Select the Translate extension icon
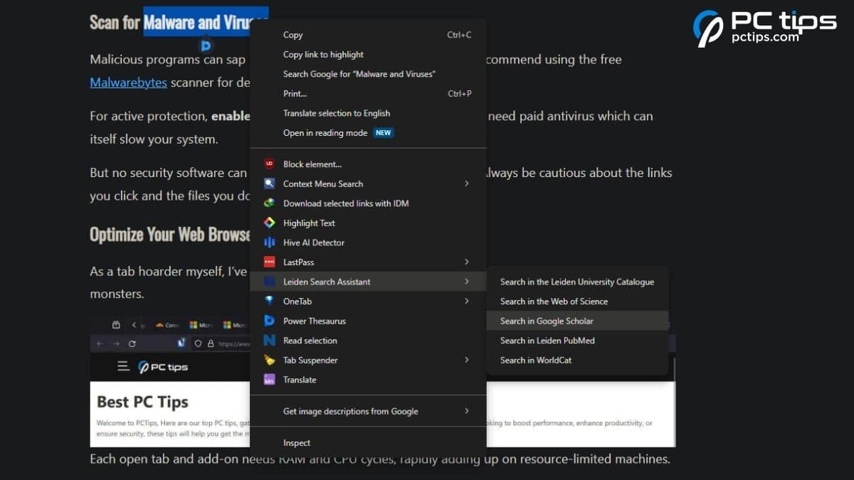 (270, 380)
